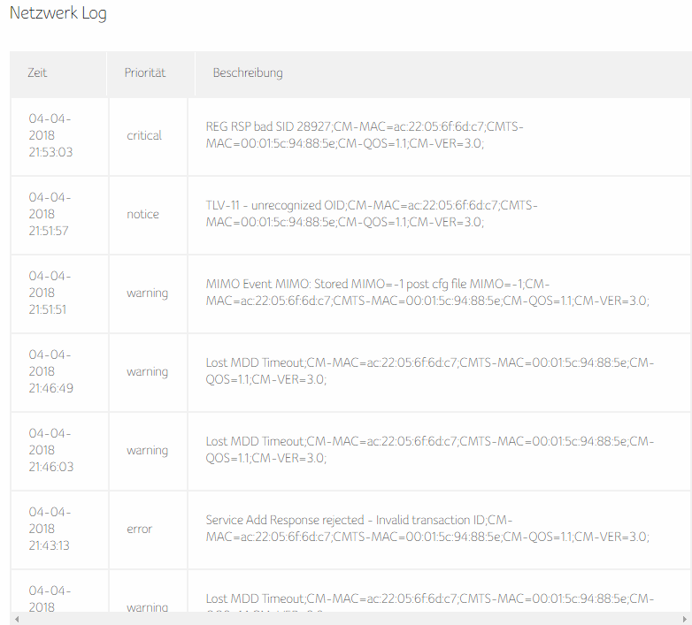Click the "Zeit" column header
This screenshot has height=625, width=692.
tap(37, 73)
